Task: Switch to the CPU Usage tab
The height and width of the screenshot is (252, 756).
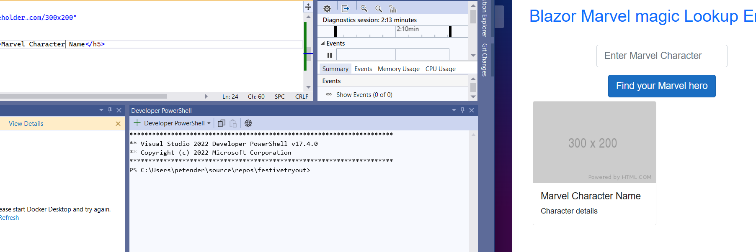Action: (x=440, y=69)
